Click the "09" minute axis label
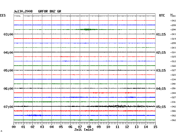177x134 pixels. coord(99,127)
